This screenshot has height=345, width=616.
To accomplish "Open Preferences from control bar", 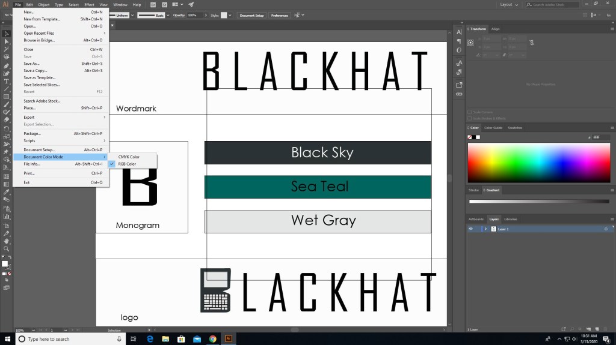I will 279,15.
